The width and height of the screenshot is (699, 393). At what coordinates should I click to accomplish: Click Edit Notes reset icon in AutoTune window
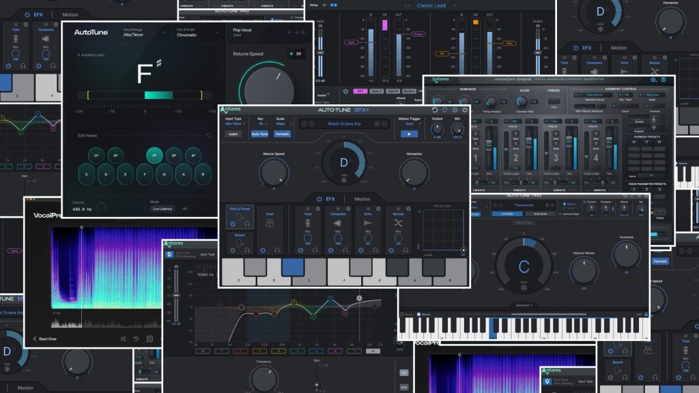pyautogui.click(x=209, y=136)
